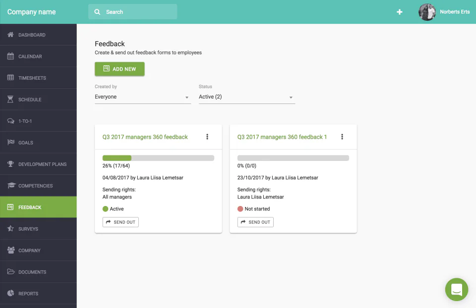The height and width of the screenshot is (308, 476).
Task: Click the search magnifier icon
Action: tap(97, 12)
